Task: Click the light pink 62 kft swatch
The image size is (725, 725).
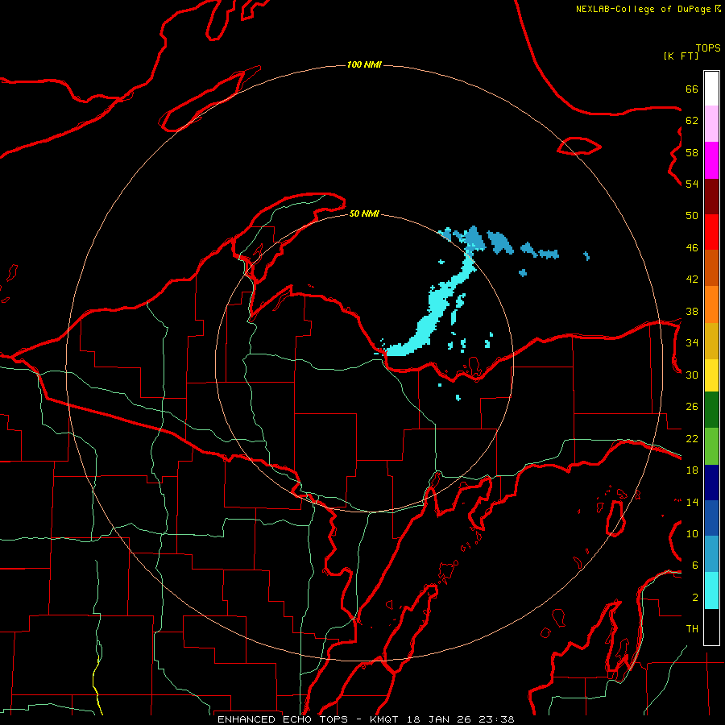Action: pos(711,124)
